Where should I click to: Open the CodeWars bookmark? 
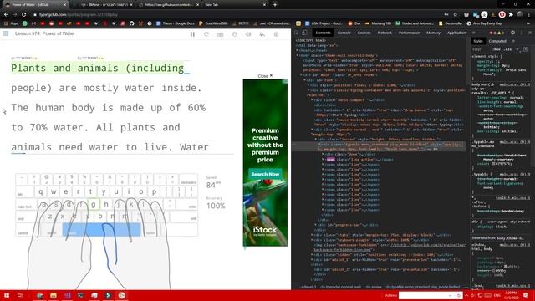[x=213, y=23]
